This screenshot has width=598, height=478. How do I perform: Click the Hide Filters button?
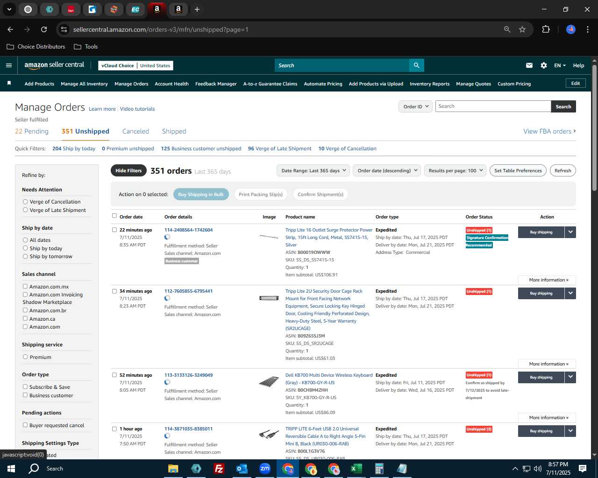[128, 170]
